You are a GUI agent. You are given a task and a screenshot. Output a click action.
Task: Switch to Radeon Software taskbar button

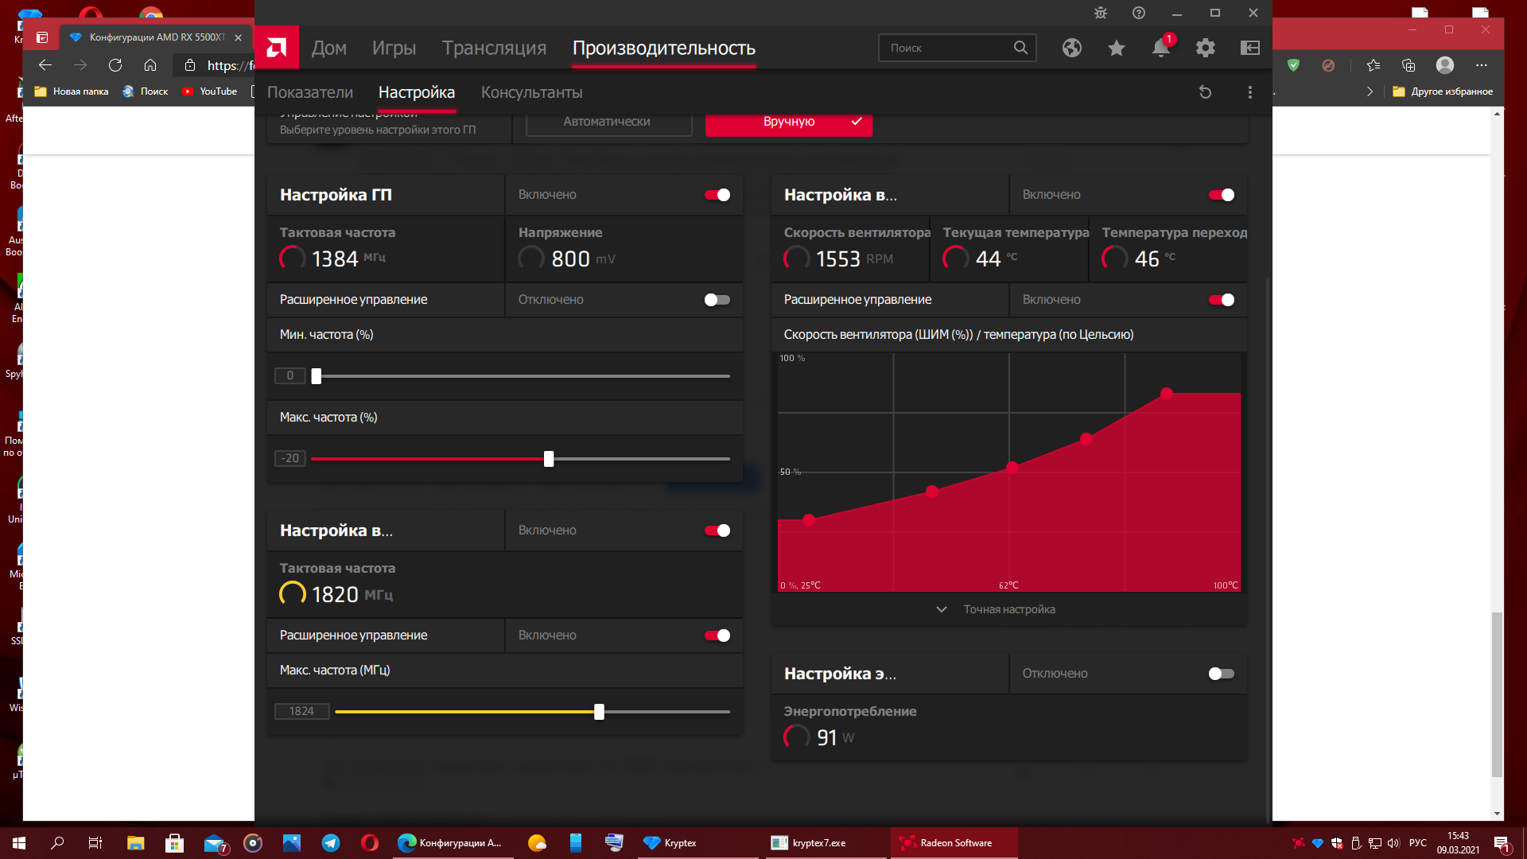(955, 843)
